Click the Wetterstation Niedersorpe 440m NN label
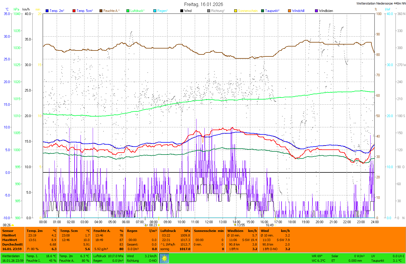 pyautogui.click(x=381, y=3)
